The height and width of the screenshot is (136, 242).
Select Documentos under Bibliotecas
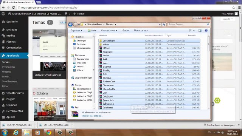82,59
